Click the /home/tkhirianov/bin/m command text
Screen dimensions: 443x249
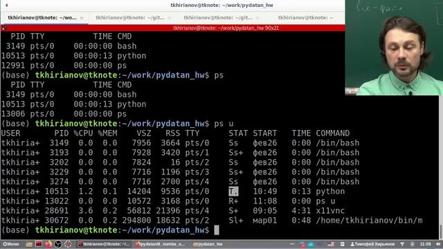369,220
